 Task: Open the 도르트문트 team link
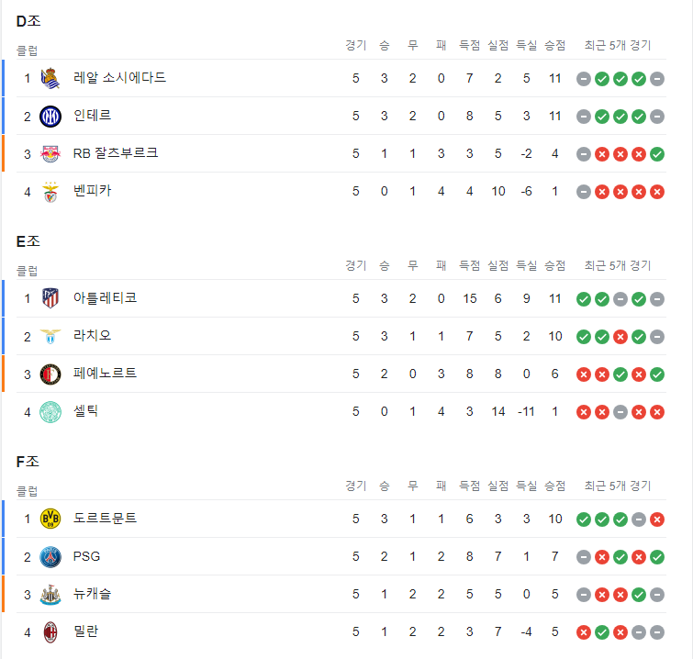pyautogui.click(x=106, y=518)
